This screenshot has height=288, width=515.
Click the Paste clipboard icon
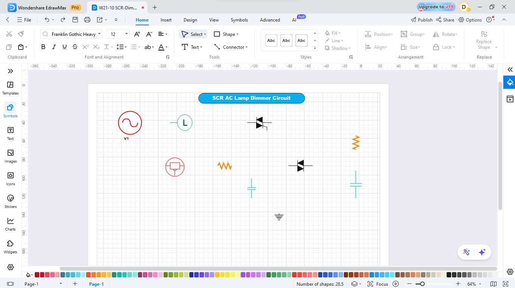tap(21, 47)
